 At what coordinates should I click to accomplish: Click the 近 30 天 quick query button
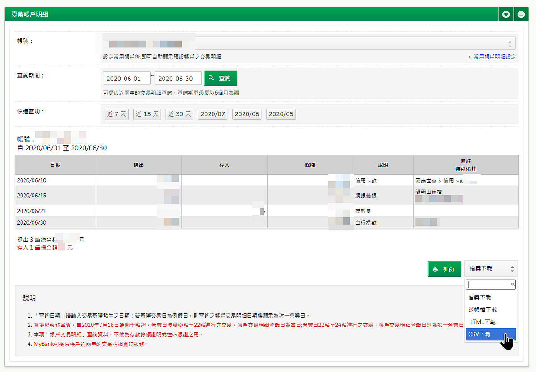(x=179, y=114)
